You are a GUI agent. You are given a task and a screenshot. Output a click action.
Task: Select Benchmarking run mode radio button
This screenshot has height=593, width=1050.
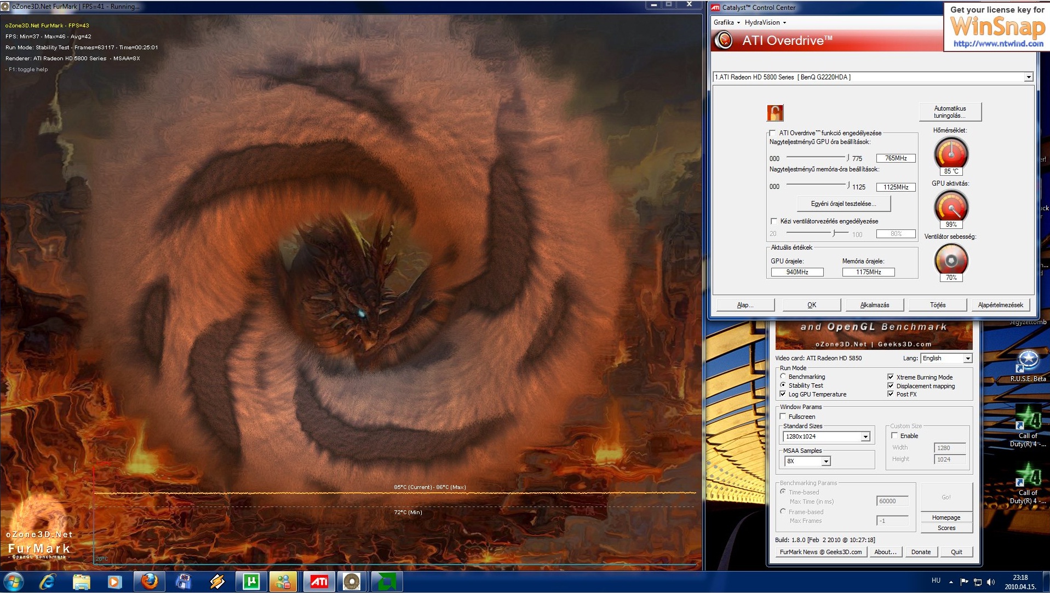tap(783, 376)
